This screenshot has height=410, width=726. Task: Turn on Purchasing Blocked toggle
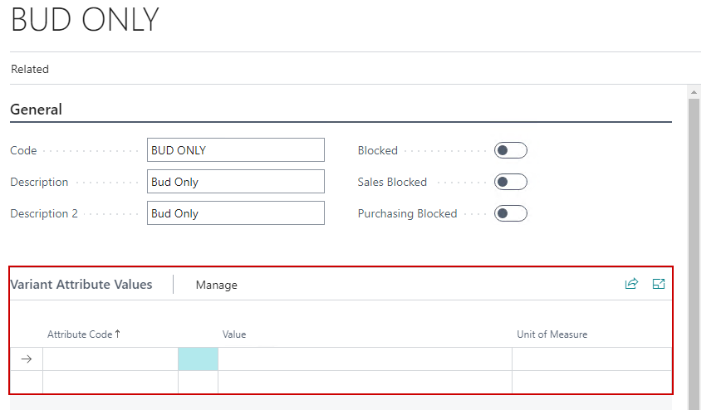[x=510, y=213]
